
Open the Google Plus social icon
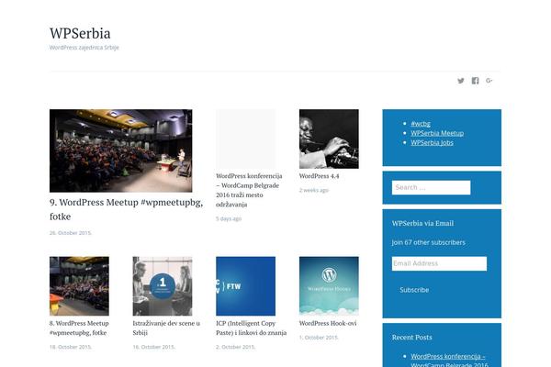coord(489,81)
